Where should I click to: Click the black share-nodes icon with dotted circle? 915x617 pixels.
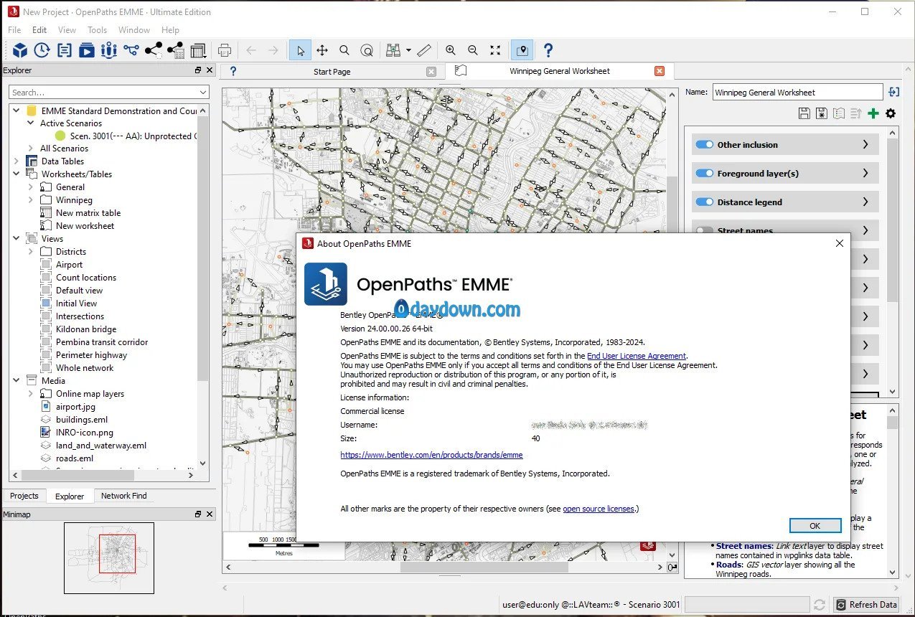tap(154, 50)
